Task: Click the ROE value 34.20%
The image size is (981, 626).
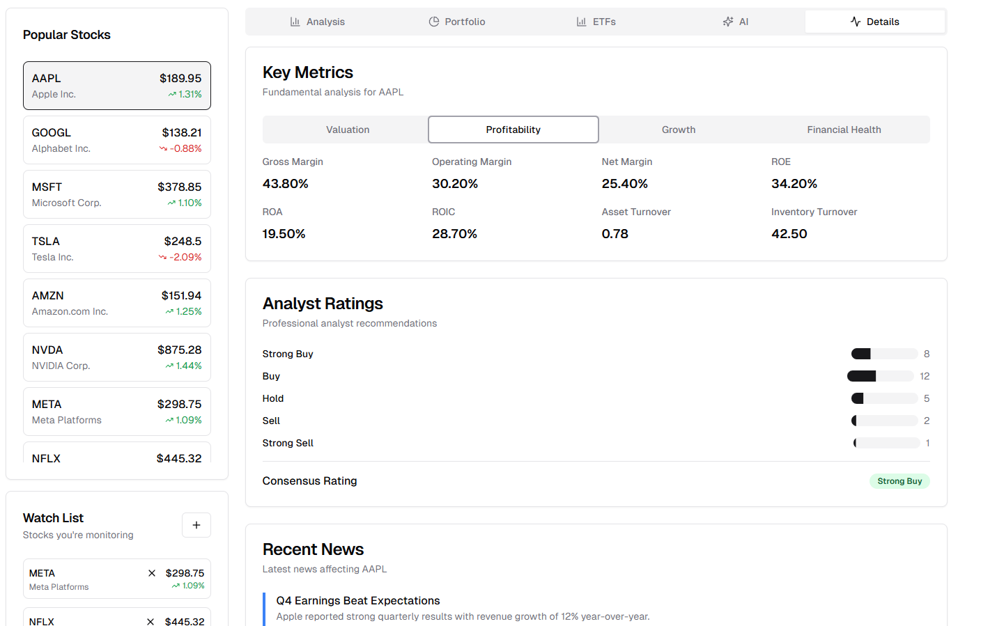Action: pos(794,184)
